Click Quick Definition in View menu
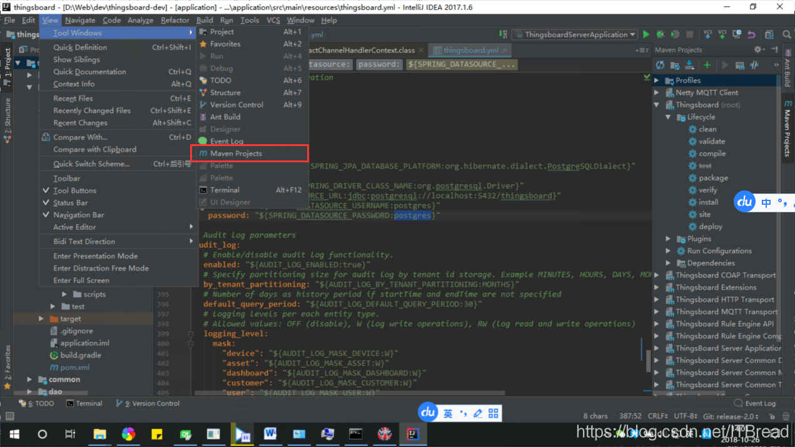This screenshot has height=447, width=795. pos(119,47)
